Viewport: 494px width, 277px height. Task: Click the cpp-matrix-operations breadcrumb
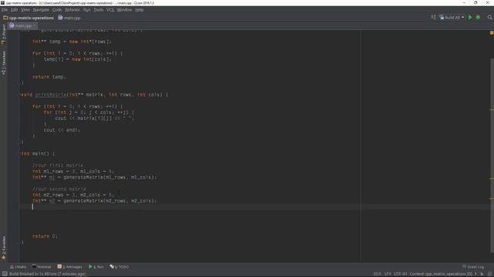click(x=29, y=18)
